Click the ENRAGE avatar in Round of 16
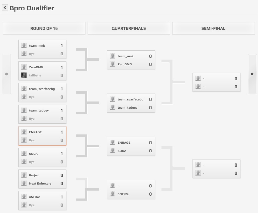Viewport: 258px width, 213px height. pyautogui.click(x=24, y=132)
